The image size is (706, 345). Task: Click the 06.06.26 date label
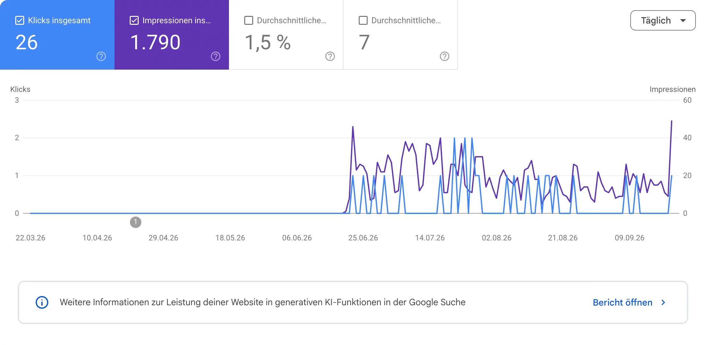pyautogui.click(x=297, y=238)
